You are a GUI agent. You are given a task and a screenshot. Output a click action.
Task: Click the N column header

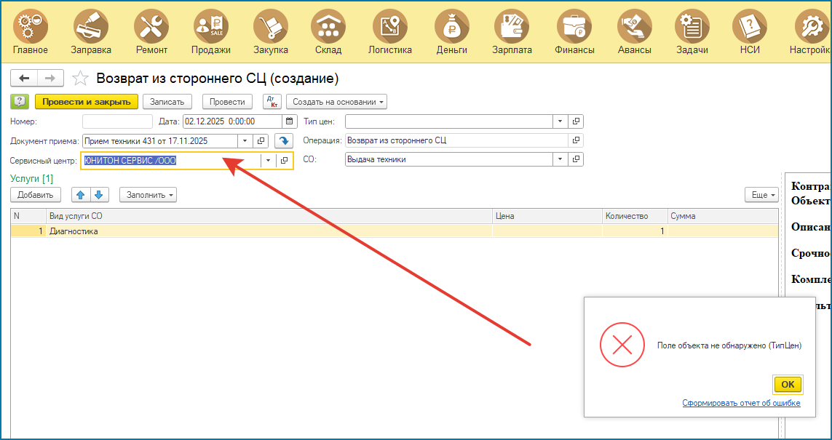coord(28,216)
